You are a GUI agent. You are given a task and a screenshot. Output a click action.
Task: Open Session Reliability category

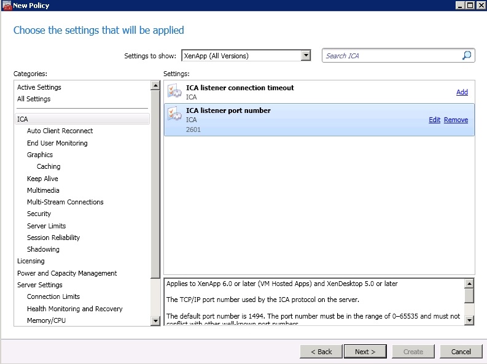(53, 238)
